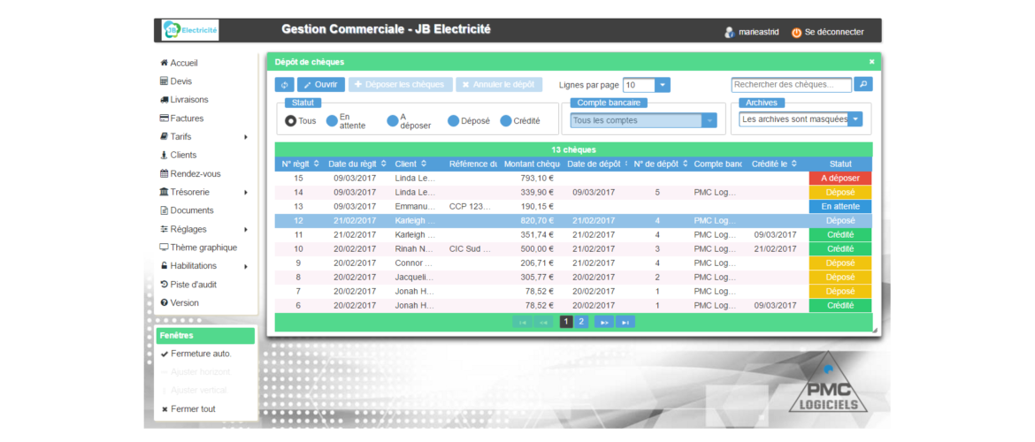The width and height of the screenshot is (1035, 442).
Task: Click the JB Electricité logo
Action: [190, 30]
